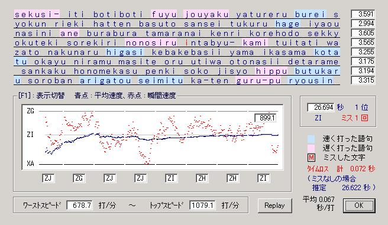This screenshot has height=225, width=388.
Task: Click the first ZH rank box under graph
Action: click(202, 178)
